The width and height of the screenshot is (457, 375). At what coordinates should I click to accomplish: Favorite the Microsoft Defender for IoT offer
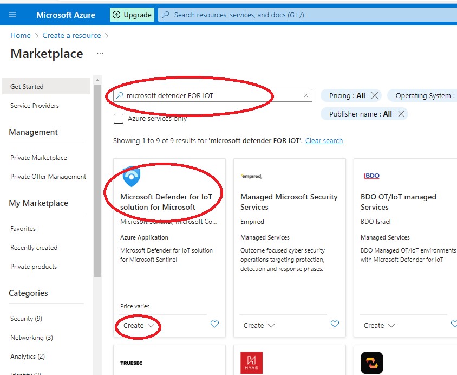point(214,324)
